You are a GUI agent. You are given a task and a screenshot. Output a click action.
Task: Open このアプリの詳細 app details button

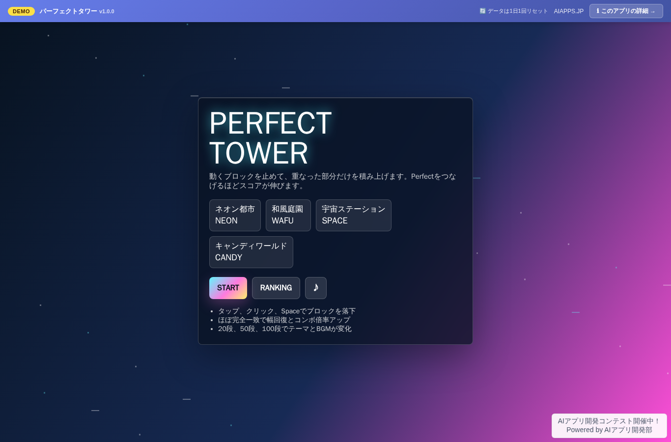tap(626, 11)
